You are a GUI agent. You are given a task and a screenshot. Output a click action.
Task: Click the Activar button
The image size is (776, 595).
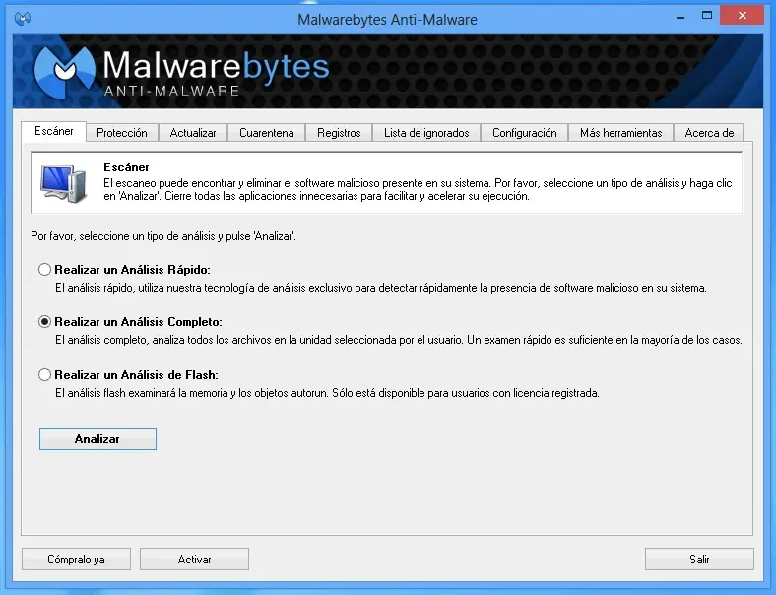[x=195, y=559]
